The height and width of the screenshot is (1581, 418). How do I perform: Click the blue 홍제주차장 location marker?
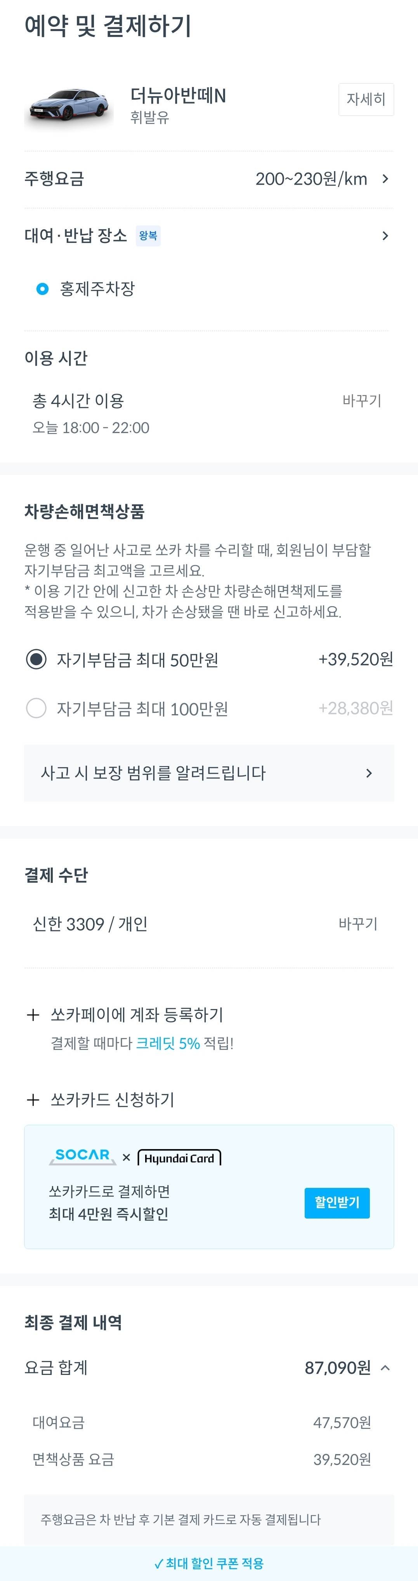tap(42, 288)
